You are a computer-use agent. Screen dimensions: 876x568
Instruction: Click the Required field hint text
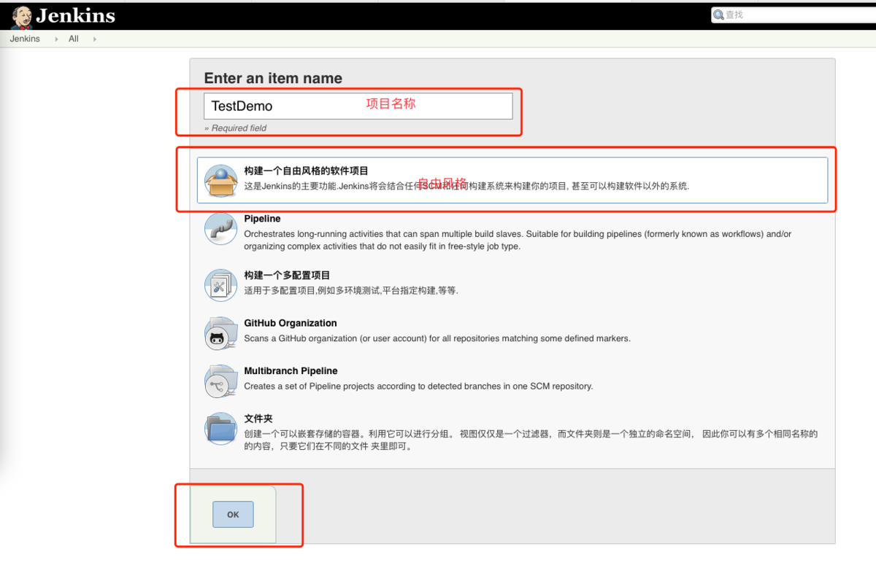235,128
